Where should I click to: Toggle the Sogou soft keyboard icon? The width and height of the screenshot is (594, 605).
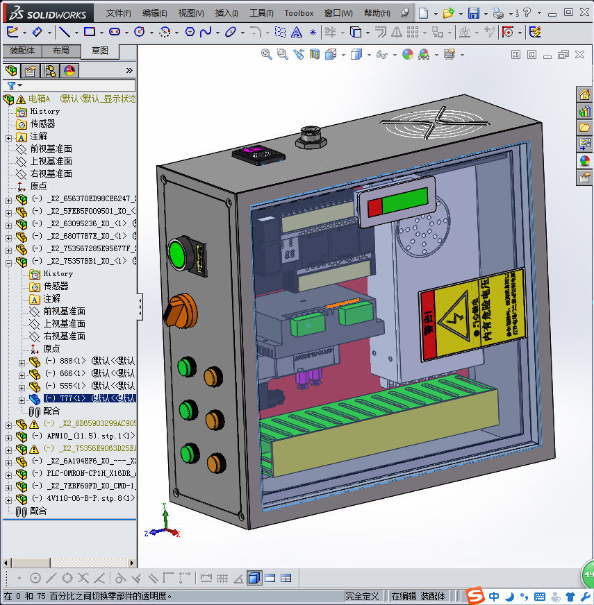540,596
